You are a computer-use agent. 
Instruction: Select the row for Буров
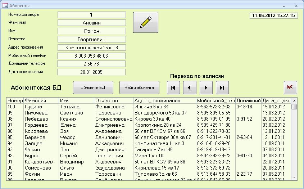click(x=149, y=156)
